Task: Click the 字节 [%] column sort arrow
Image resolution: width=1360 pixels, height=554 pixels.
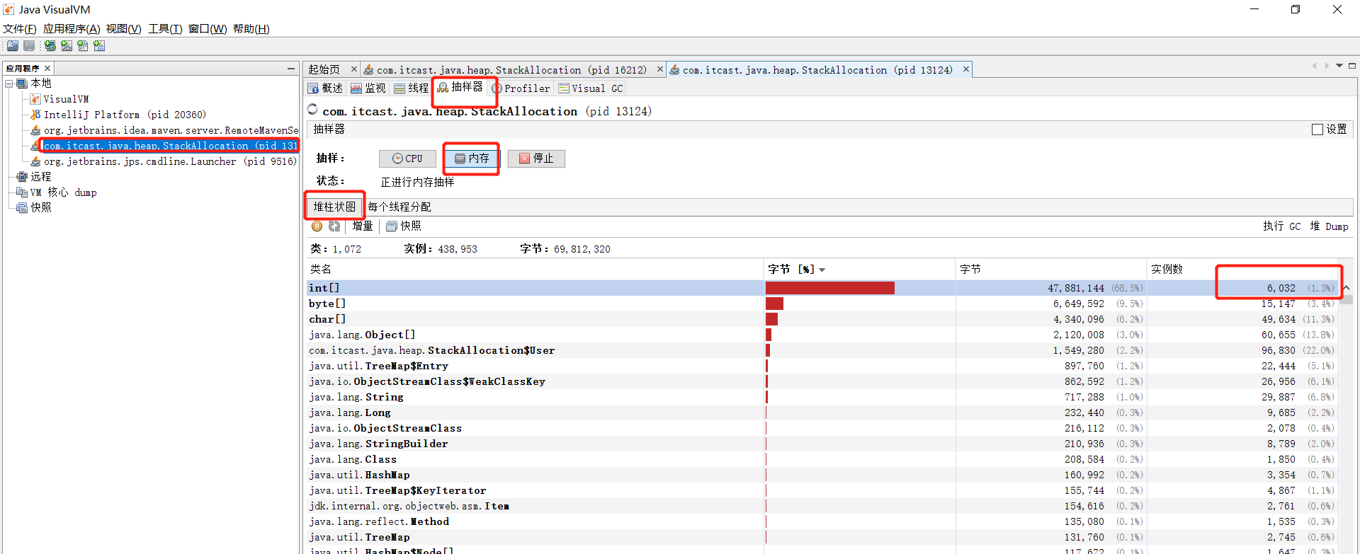Action: (822, 270)
